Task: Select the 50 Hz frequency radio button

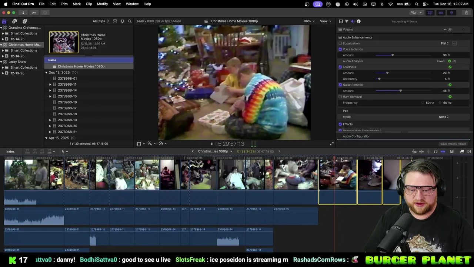Action: 423,103
